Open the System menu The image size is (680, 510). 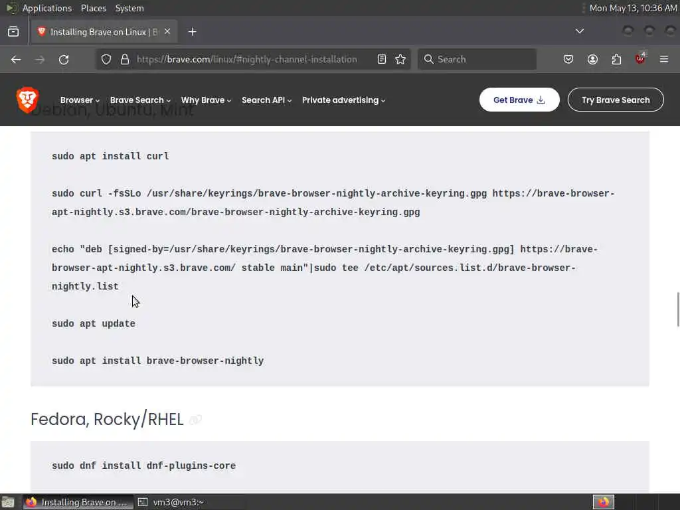coord(129,8)
